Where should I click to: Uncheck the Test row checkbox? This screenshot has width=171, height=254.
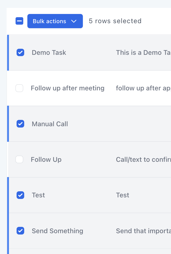pos(20,195)
